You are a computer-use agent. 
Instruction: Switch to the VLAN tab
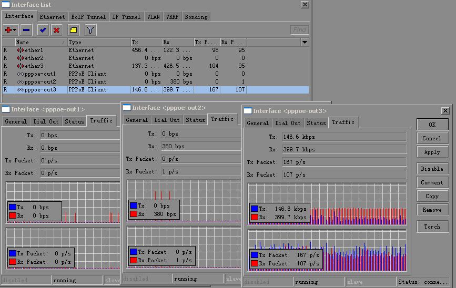154,17
